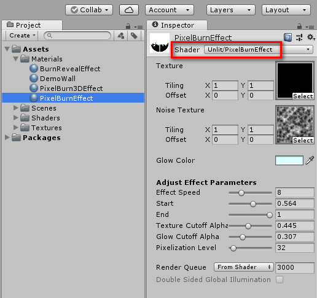The width and height of the screenshot is (317, 298).
Task: Open the Render Queue From Shader dropdown
Action: [x=244, y=267]
